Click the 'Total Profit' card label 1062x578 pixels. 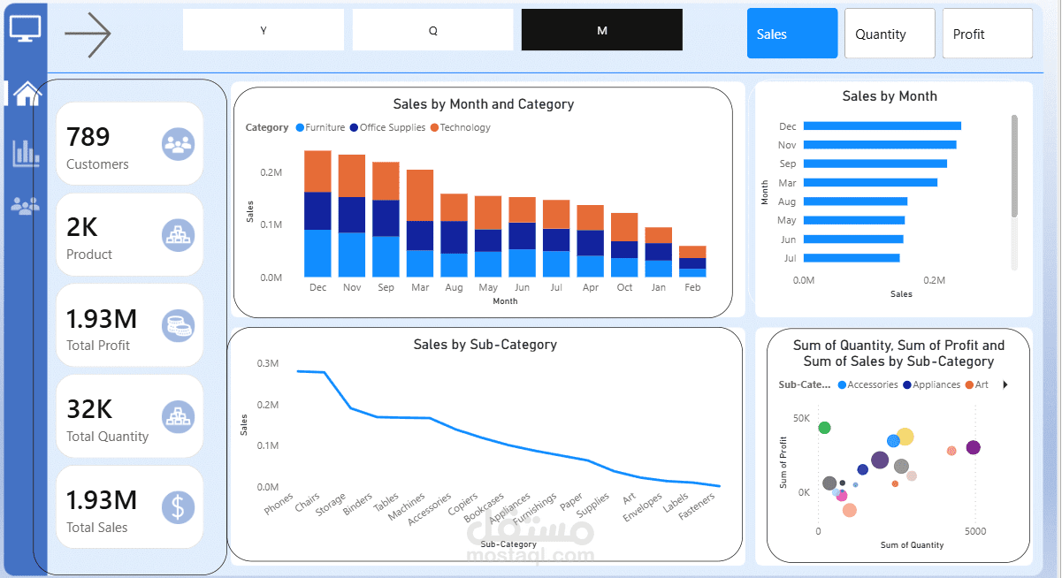[x=98, y=346]
